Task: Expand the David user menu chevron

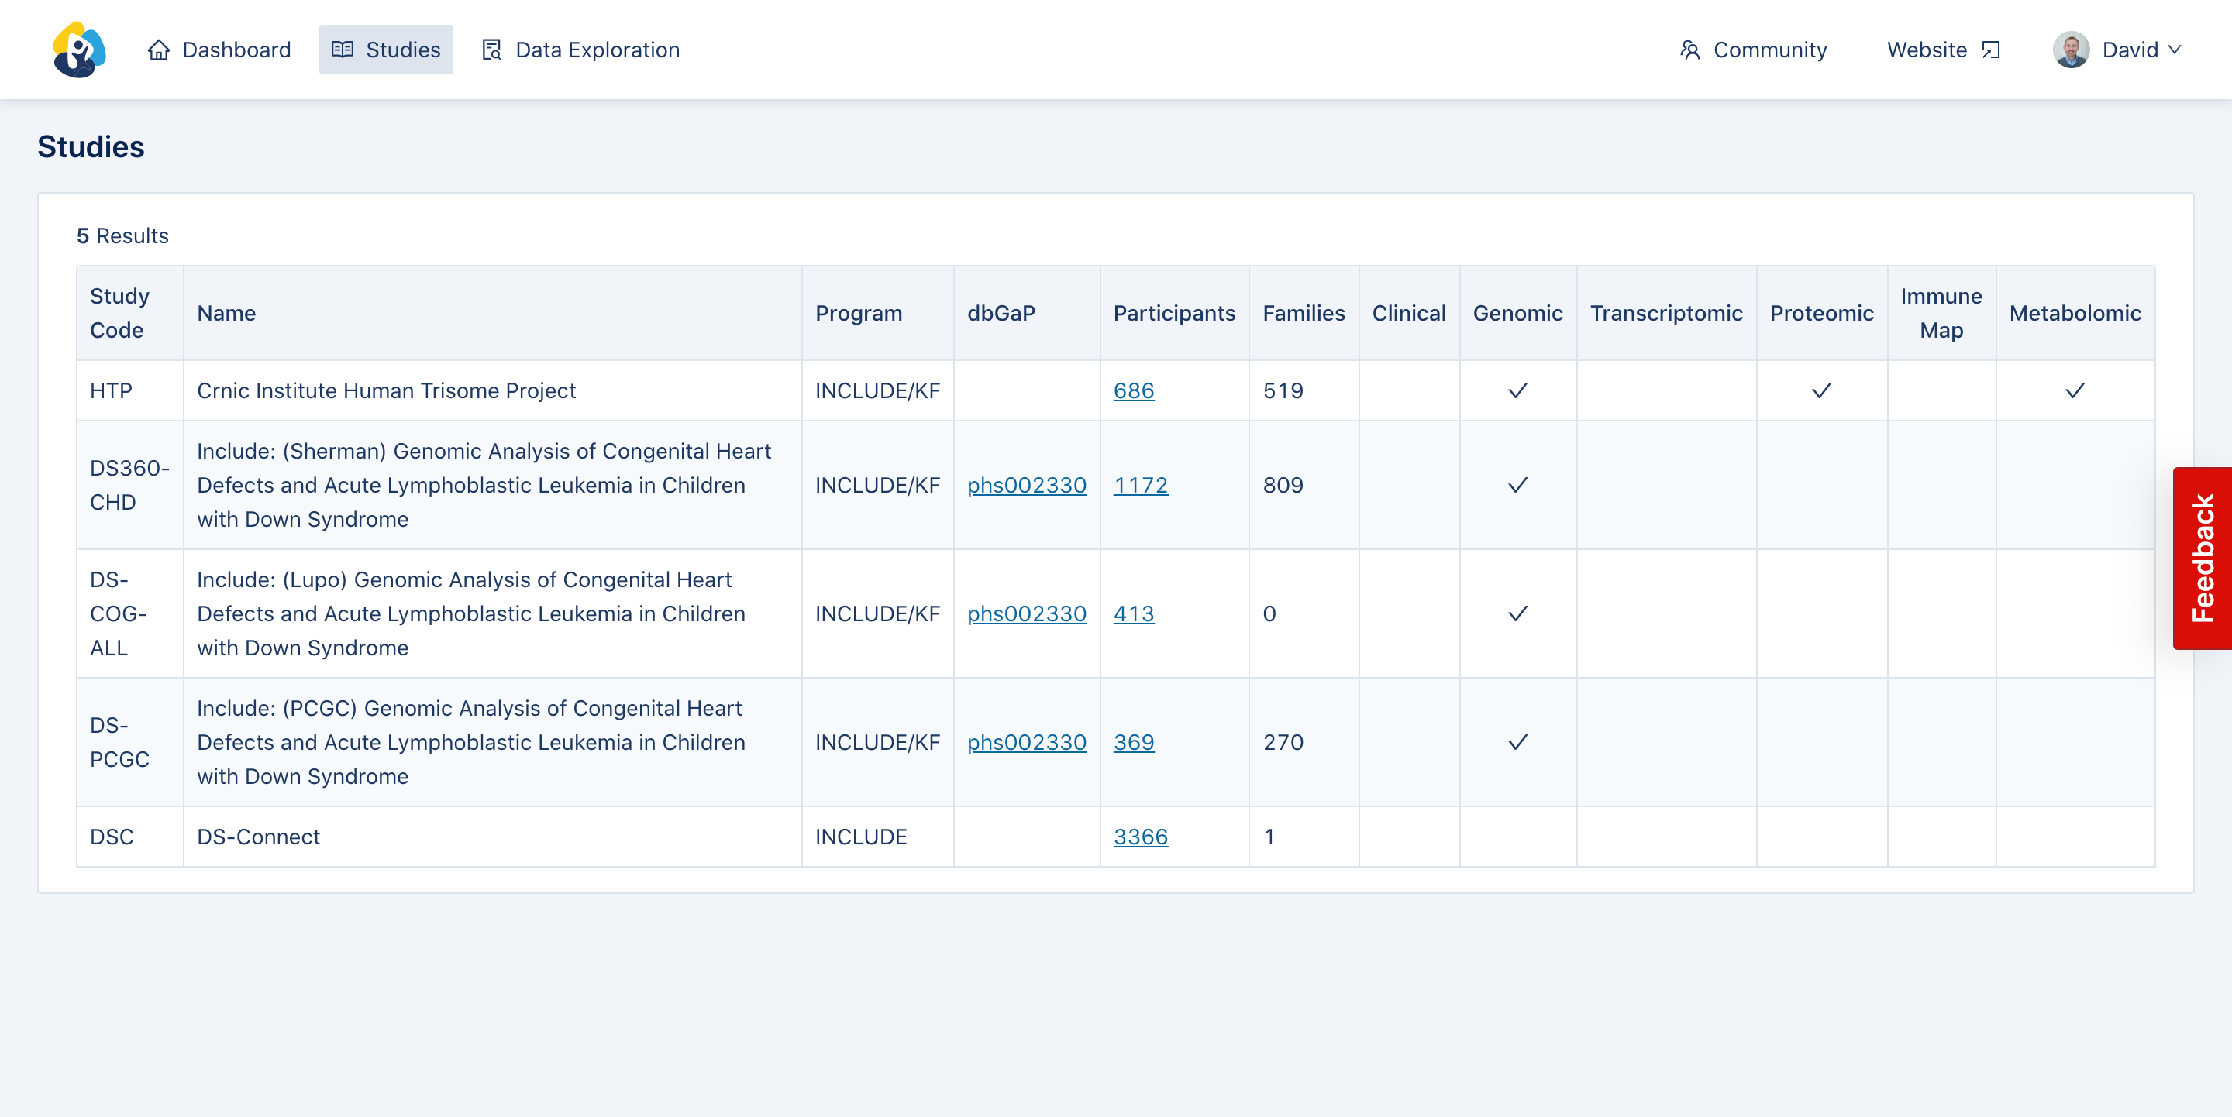Action: point(2174,50)
